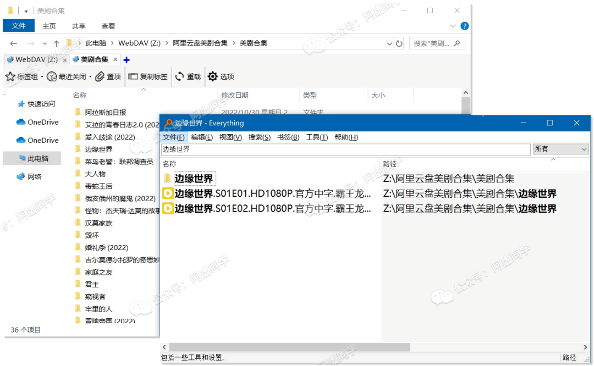
Task: Open the 最近关闭 dropdown arrow
Action: click(x=90, y=77)
